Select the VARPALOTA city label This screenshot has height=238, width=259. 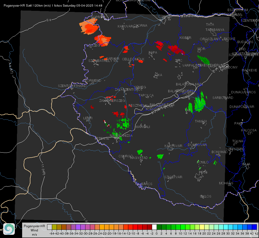[x=191, y=65]
